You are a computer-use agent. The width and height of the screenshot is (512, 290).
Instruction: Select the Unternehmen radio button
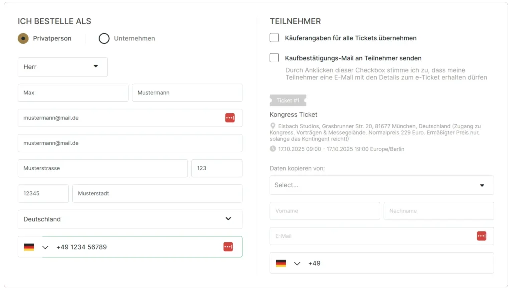coord(104,38)
